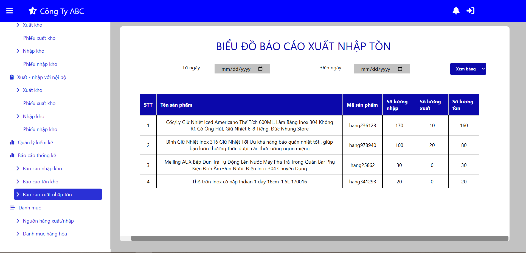Expand chevron next to Báo cáo tồn kho
This screenshot has height=253, width=526.
tap(18, 181)
